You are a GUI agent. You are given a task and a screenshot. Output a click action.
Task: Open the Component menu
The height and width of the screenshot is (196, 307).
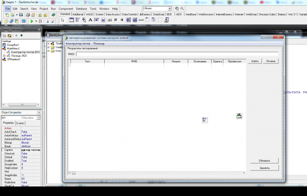(x=66, y=9)
